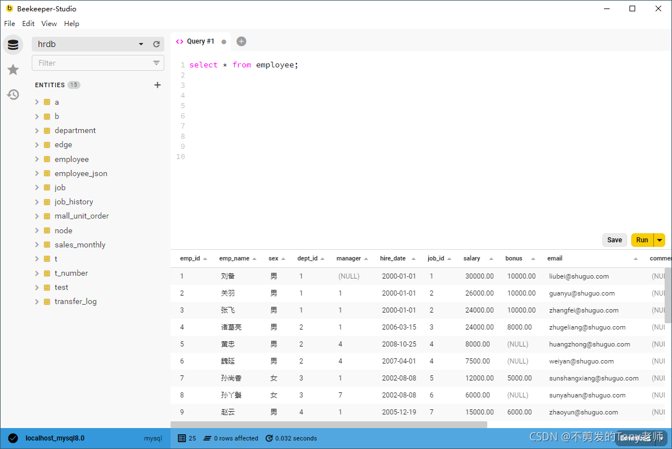Screen dimensions: 672x449
Task: Click the Save query button
Action: pyautogui.click(x=615, y=240)
